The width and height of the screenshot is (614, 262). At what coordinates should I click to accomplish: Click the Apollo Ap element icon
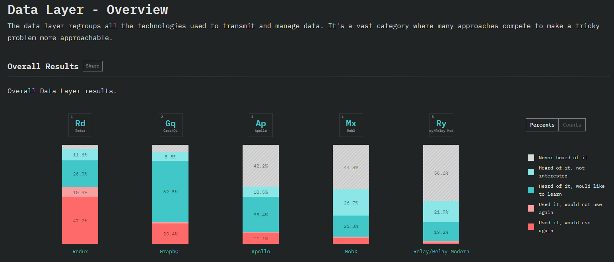(x=261, y=125)
